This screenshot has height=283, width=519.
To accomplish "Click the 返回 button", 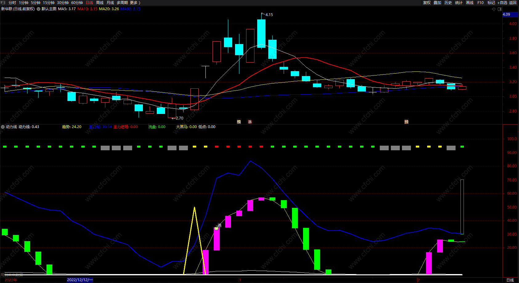I will pos(513,2).
